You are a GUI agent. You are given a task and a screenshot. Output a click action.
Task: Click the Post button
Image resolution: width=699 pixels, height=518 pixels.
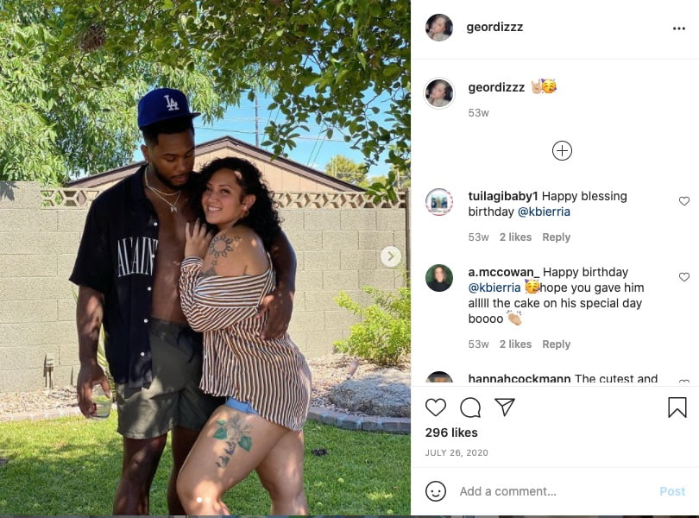click(672, 491)
